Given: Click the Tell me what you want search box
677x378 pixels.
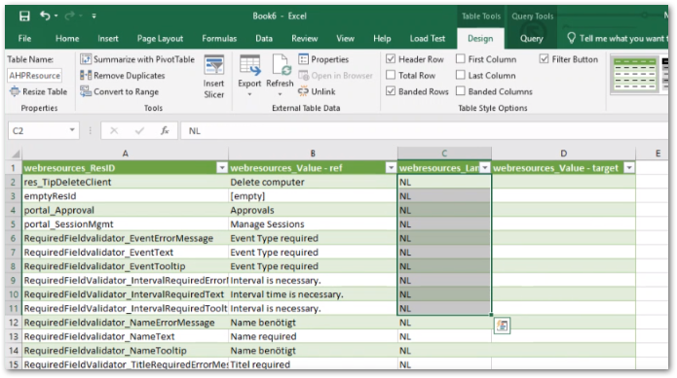Looking at the screenshot, I should (x=618, y=38).
